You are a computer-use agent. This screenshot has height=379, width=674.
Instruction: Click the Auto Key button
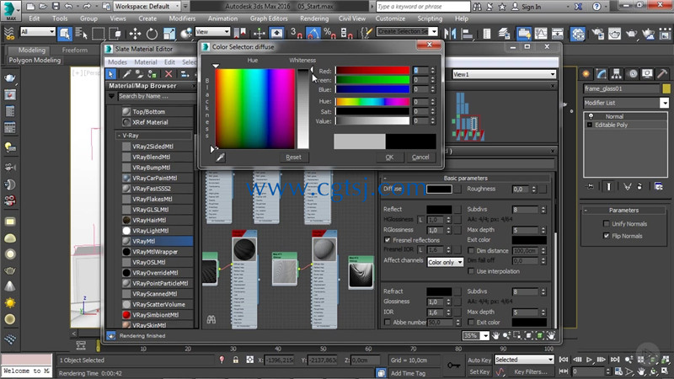tap(479, 360)
